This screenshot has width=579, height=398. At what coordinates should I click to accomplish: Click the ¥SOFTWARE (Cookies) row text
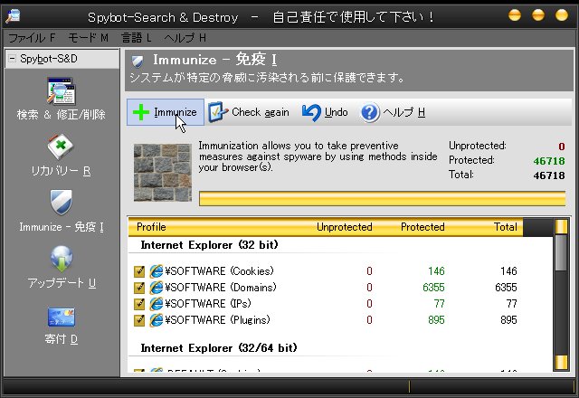point(219,271)
